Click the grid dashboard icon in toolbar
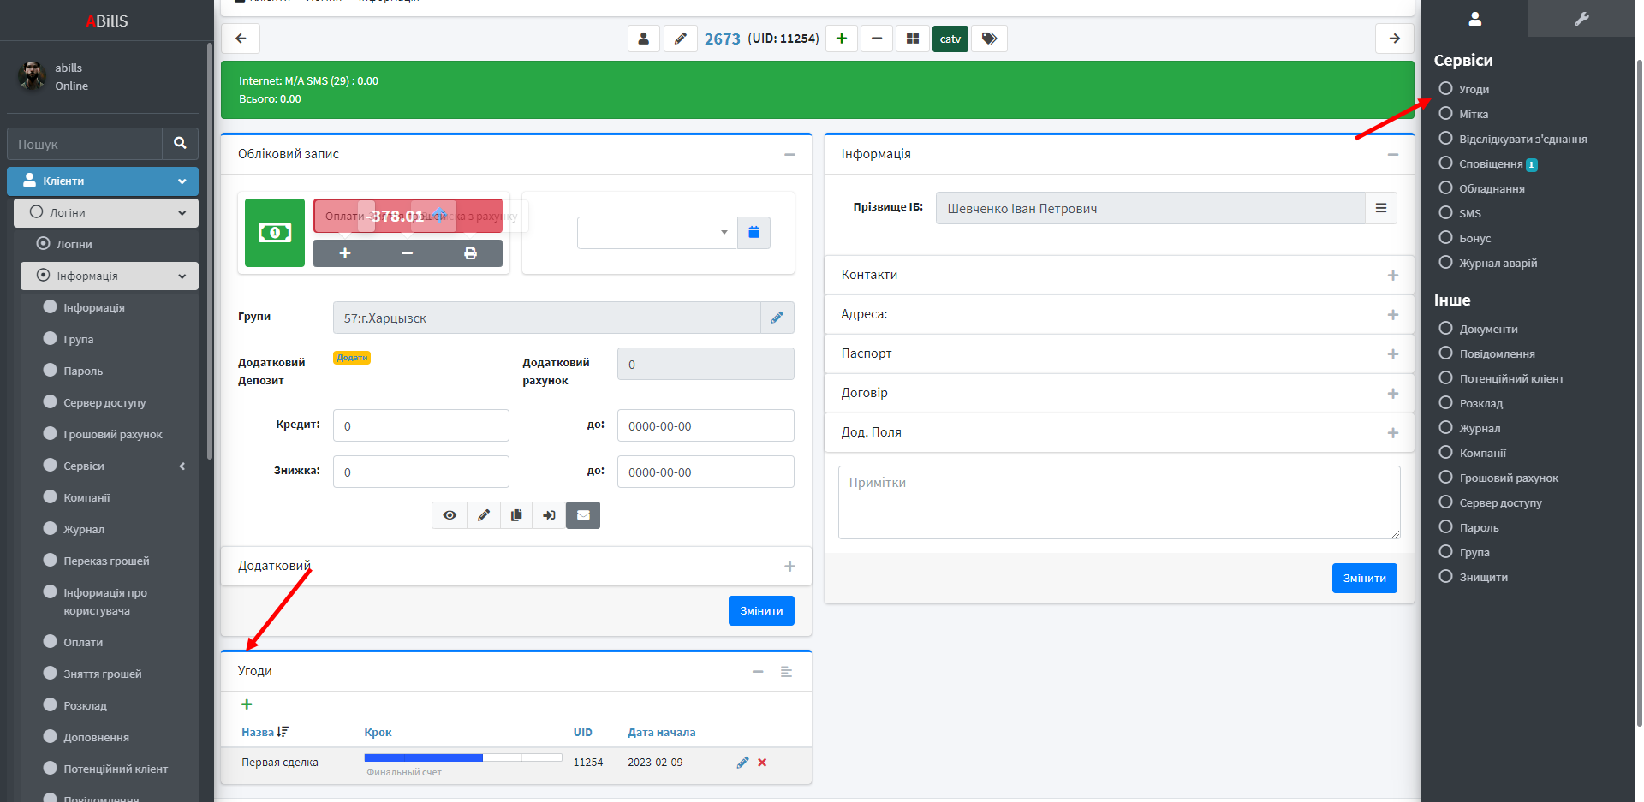1644x802 pixels. tap(913, 39)
